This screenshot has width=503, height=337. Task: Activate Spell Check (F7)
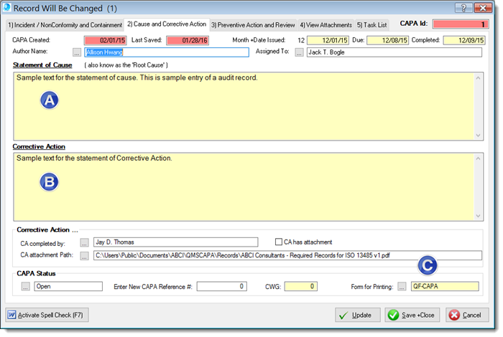click(45, 315)
